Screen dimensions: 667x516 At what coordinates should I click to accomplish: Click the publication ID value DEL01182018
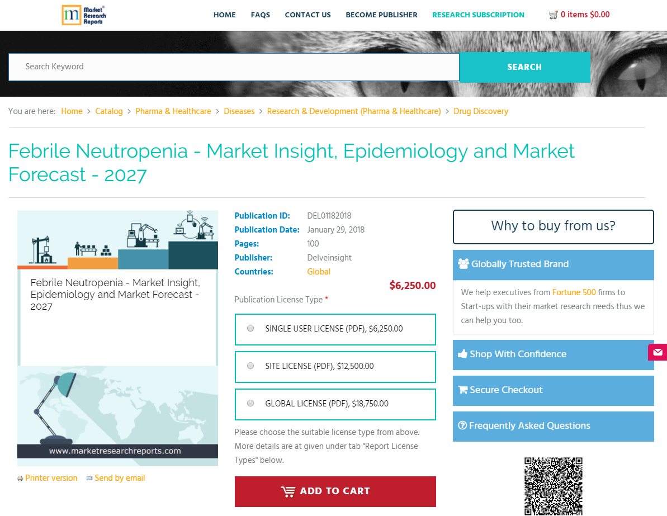tap(329, 216)
